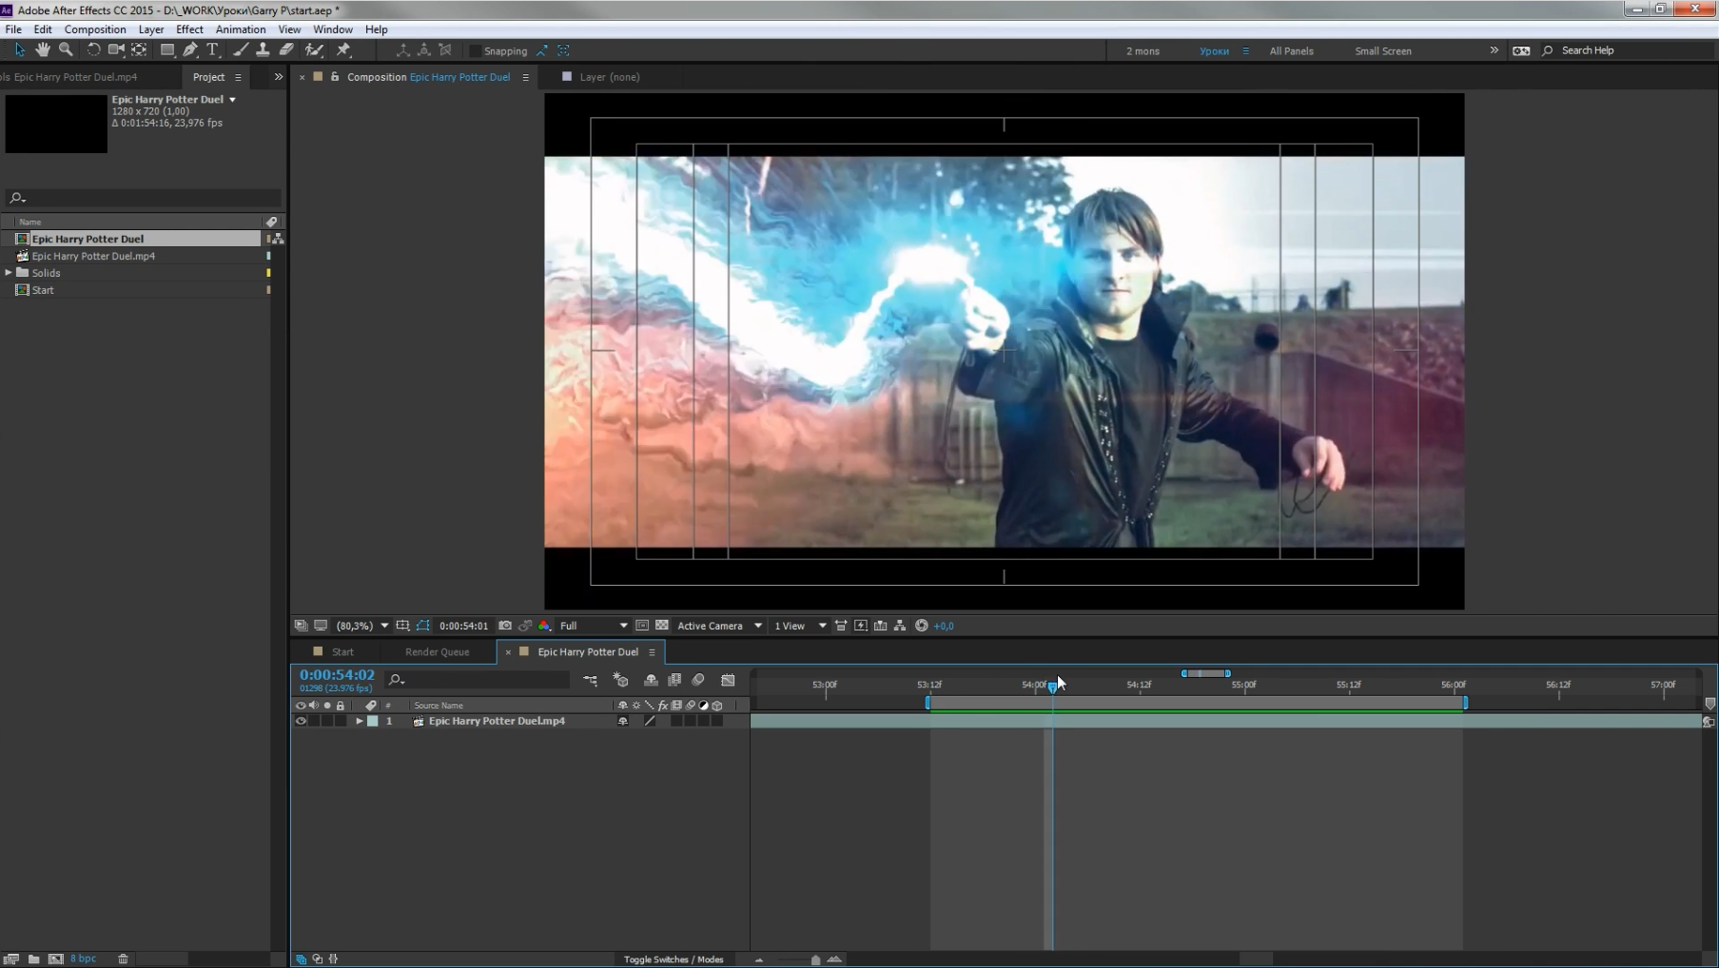Select the Unified Camera tool
The width and height of the screenshot is (1719, 968).
[x=116, y=50]
